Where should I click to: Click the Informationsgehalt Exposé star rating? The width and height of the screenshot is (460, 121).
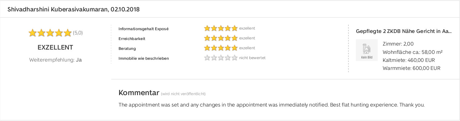click(x=221, y=28)
